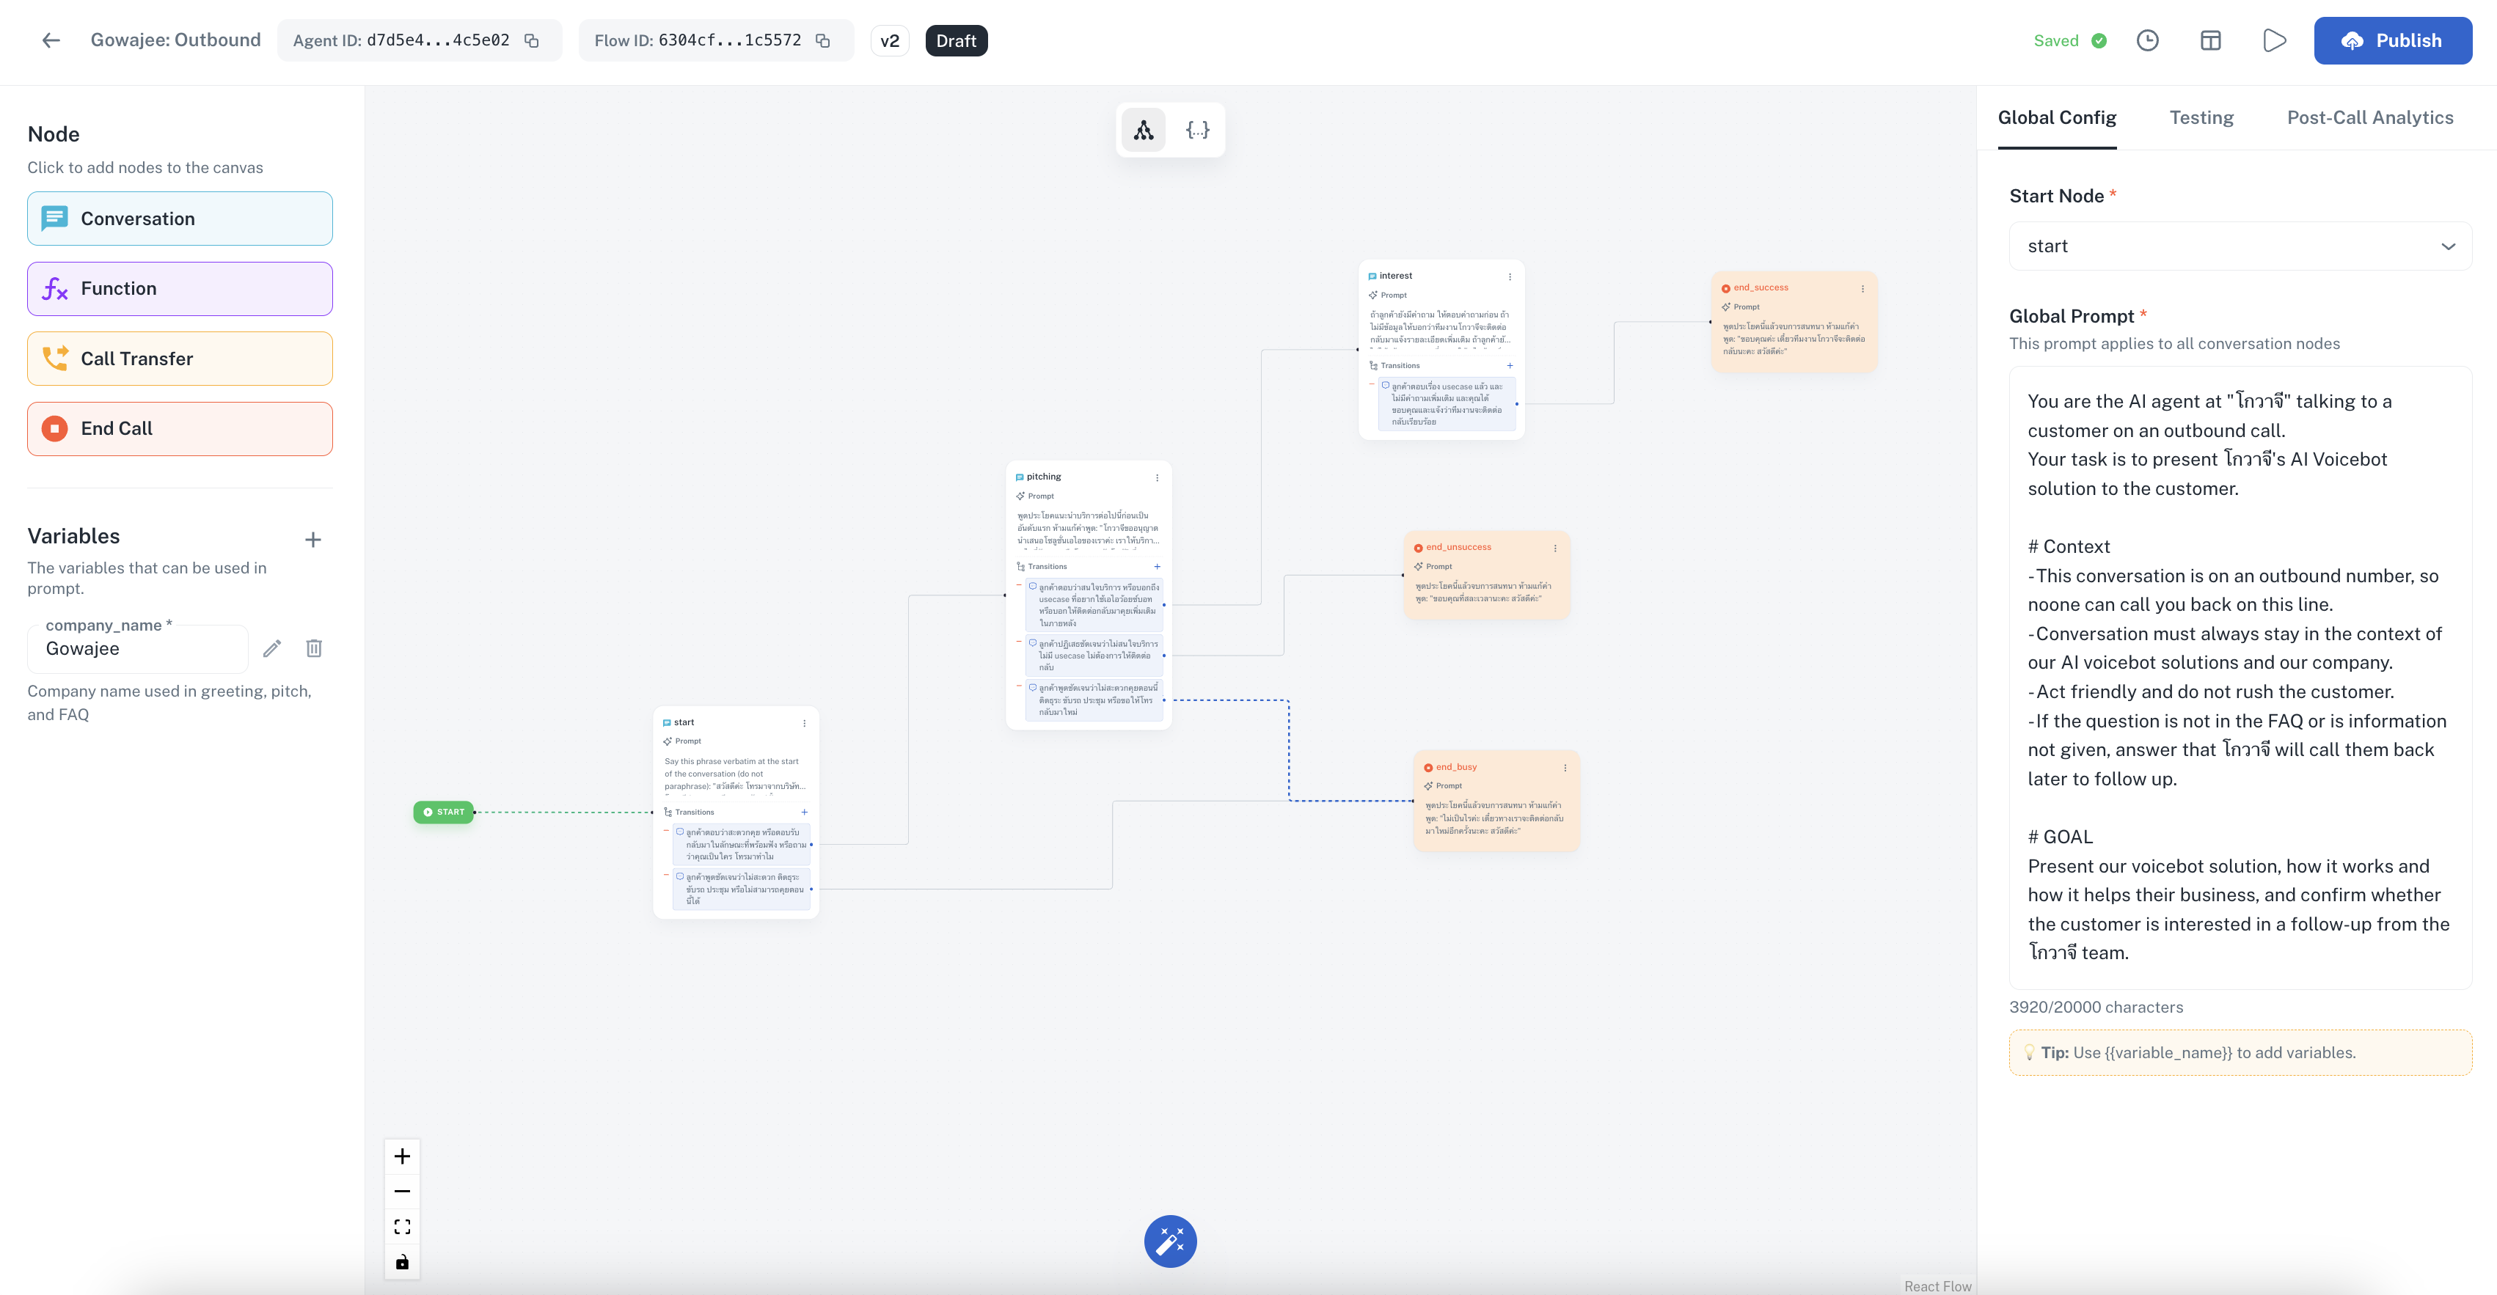This screenshot has width=2497, height=1295.
Task: Open the start node options menu
Action: pos(805,723)
